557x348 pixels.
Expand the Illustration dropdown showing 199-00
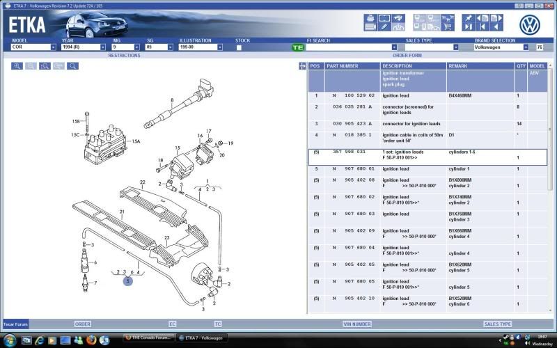pos(219,47)
